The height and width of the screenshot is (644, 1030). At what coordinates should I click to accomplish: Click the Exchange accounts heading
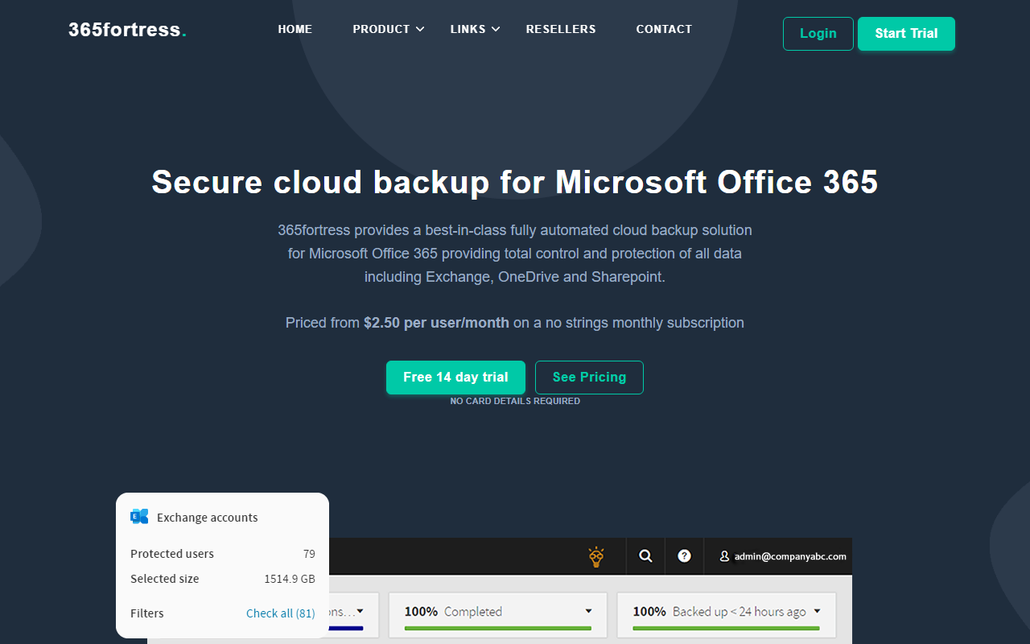click(208, 518)
